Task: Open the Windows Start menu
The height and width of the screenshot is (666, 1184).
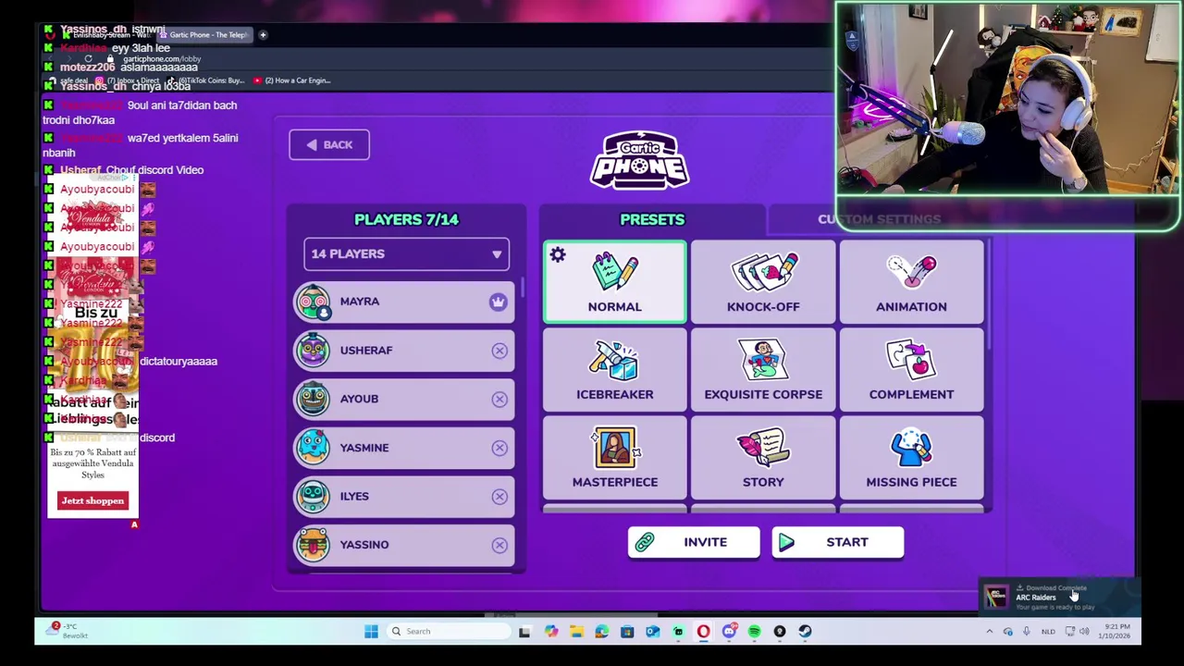Action: 371,632
